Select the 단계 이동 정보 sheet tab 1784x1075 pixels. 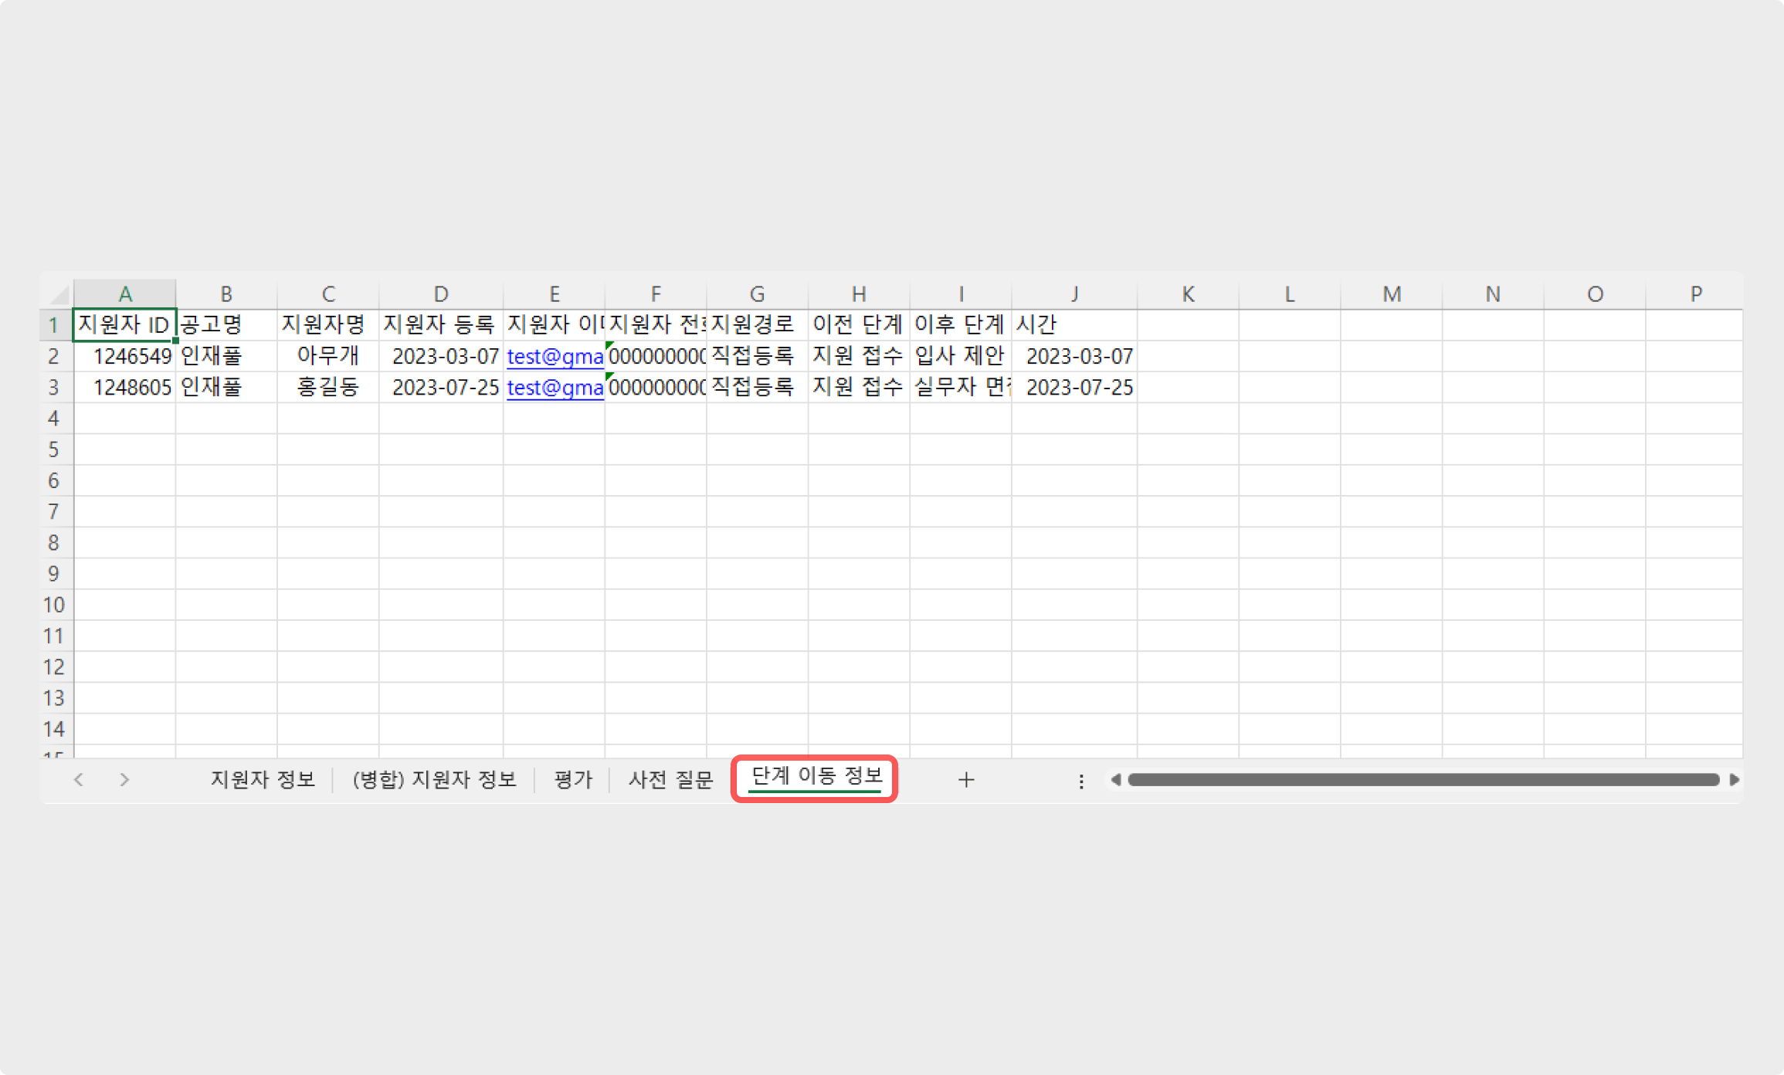tap(816, 777)
